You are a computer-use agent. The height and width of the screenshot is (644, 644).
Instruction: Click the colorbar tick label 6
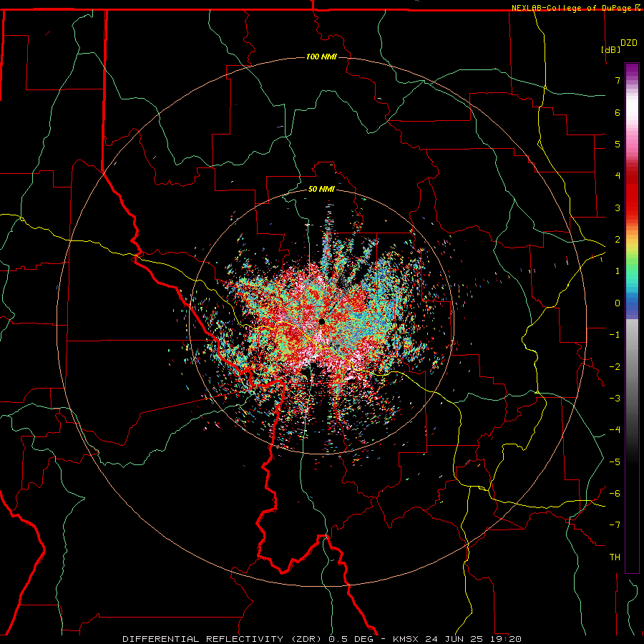tap(618, 112)
